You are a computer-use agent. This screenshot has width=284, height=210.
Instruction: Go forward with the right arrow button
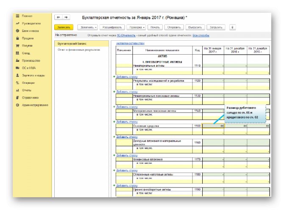(x=66, y=17)
